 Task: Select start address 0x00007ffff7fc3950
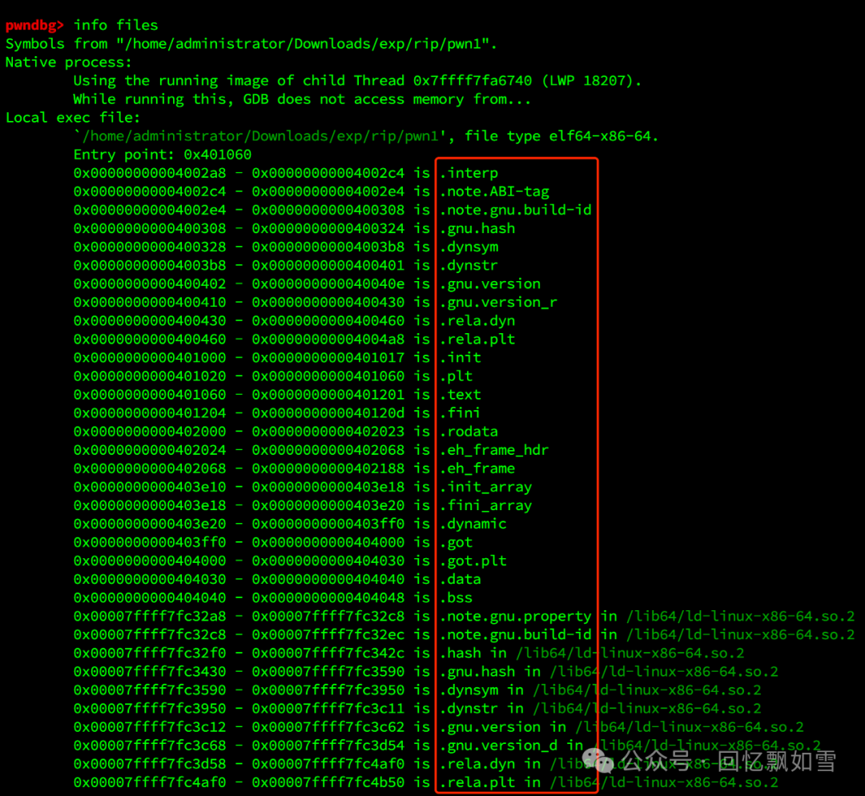click(150, 709)
